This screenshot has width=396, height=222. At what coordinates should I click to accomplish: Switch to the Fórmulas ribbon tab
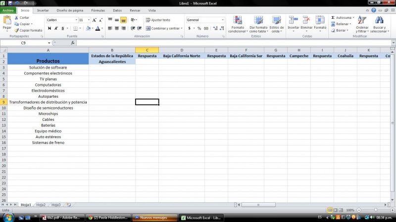(x=98, y=10)
